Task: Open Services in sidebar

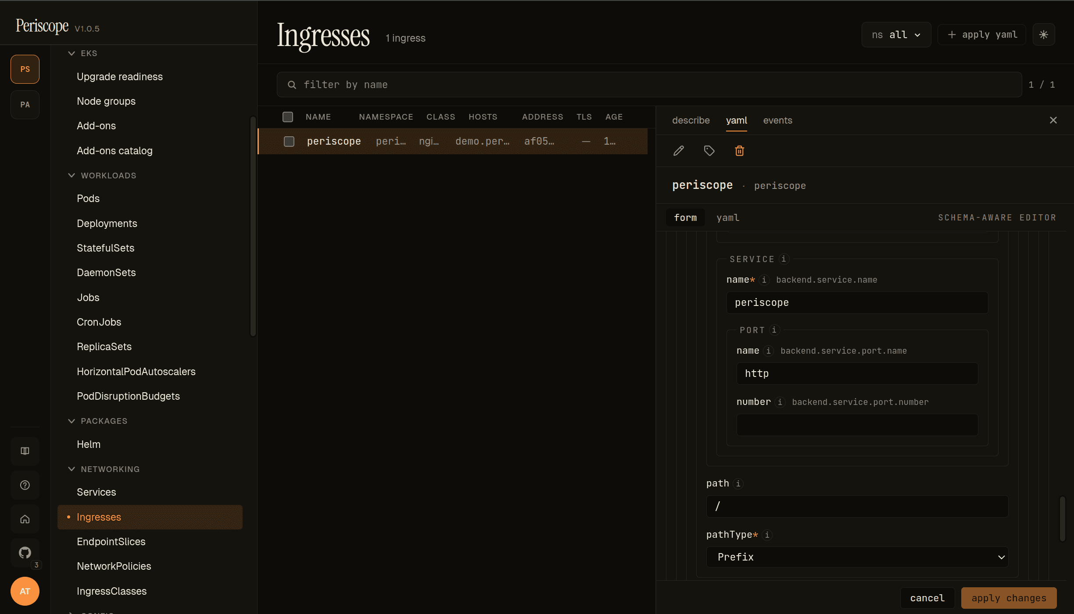Action: pos(96,492)
